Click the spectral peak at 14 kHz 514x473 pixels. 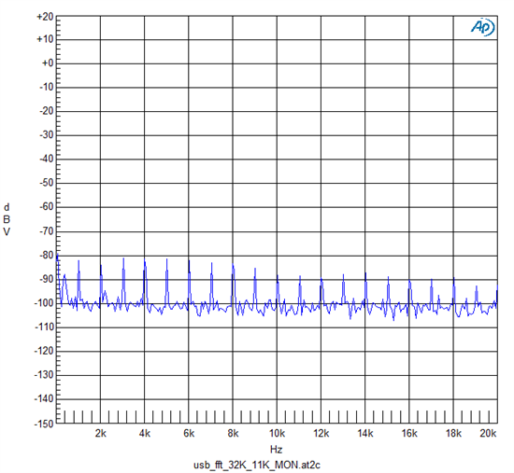point(365,273)
